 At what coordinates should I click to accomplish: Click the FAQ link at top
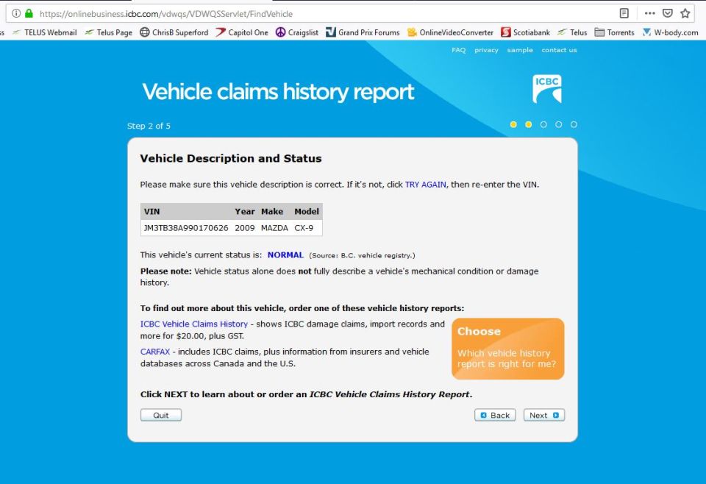click(x=458, y=50)
